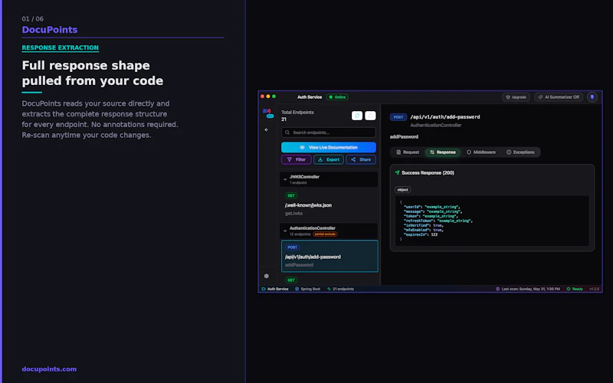Switch to the Request tab
The width and height of the screenshot is (613, 383).
(408, 152)
